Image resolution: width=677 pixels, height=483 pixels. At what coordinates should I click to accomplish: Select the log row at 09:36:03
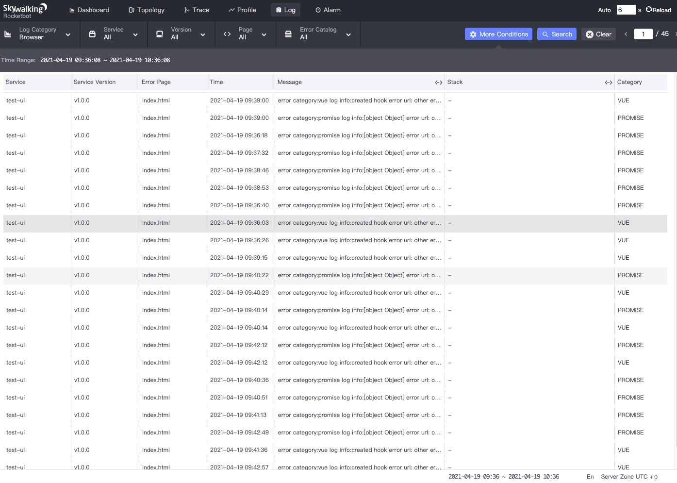click(335, 223)
